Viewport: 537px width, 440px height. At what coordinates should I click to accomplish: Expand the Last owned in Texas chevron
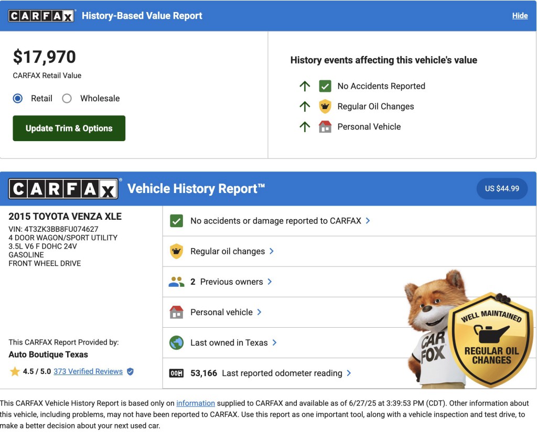pyautogui.click(x=275, y=343)
